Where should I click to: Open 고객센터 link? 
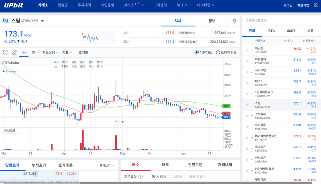pos(160,5)
